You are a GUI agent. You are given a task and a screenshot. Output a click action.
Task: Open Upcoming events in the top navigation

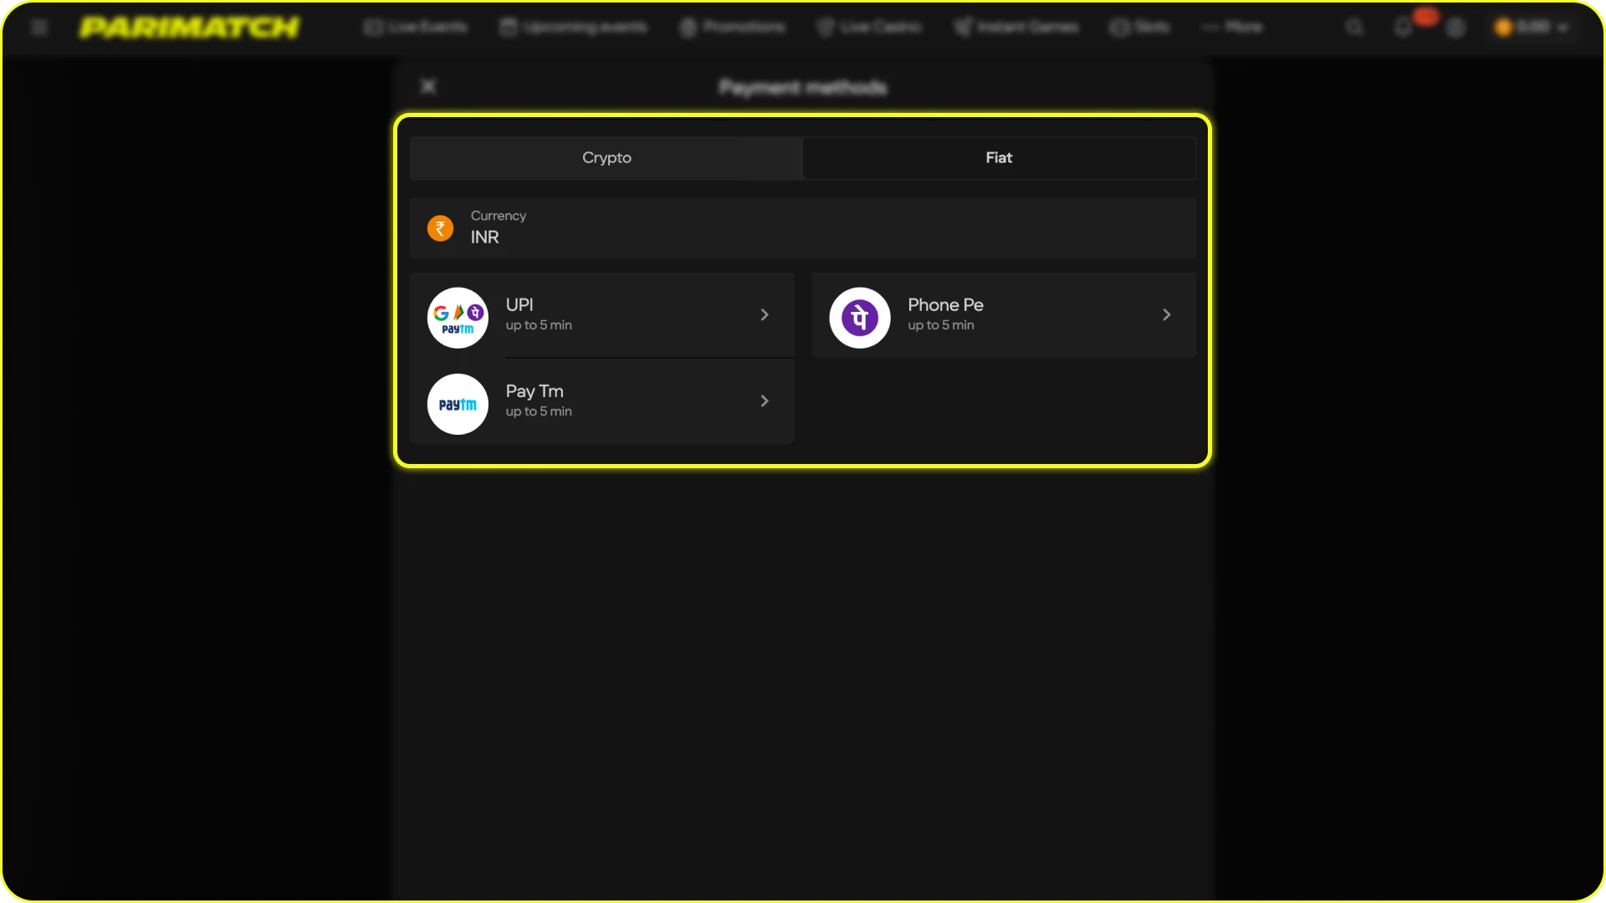click(x=574, y=28)
